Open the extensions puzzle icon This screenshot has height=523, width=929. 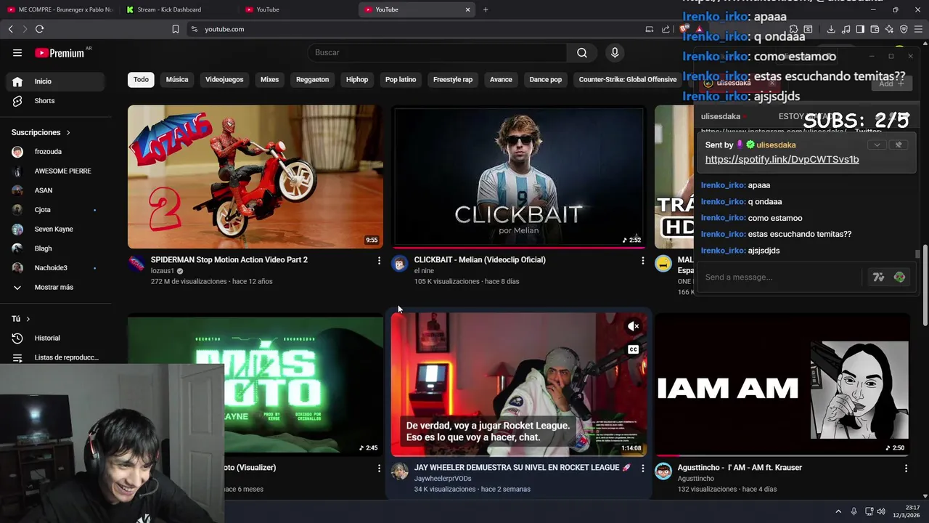[793, 29]
